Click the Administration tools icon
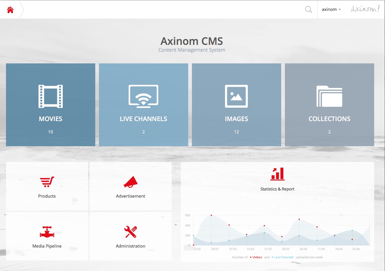The height and width of the screenshot is (271, 385). pos(131,232)
